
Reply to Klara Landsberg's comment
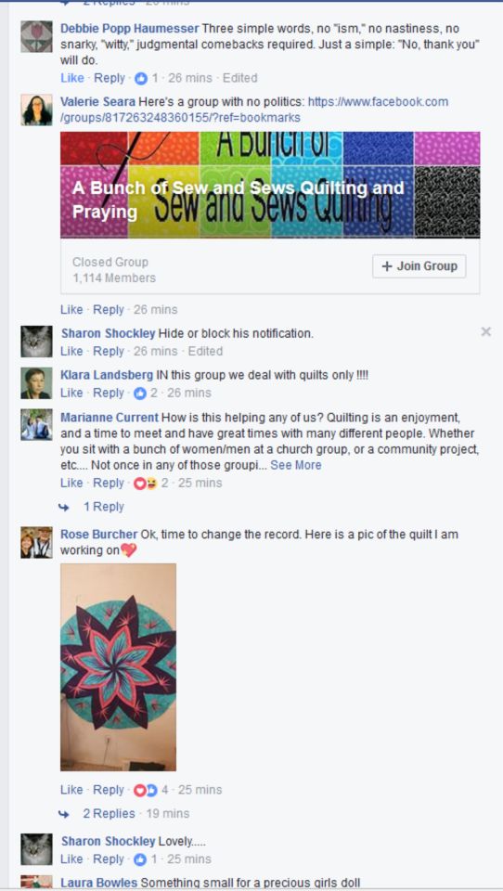tap(110, 394)
